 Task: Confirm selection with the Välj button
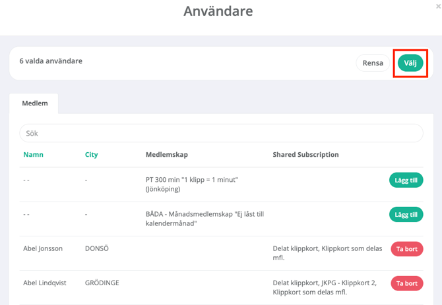coord(410,63)
